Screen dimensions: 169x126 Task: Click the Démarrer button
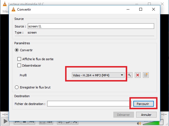124,115
